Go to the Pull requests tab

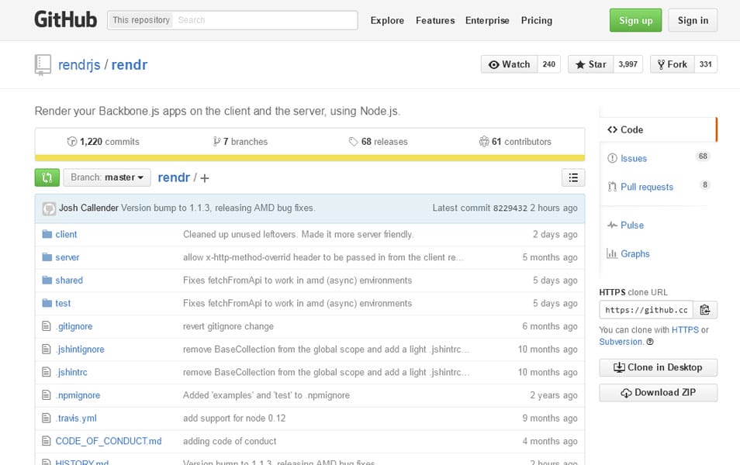pos(646,187)
